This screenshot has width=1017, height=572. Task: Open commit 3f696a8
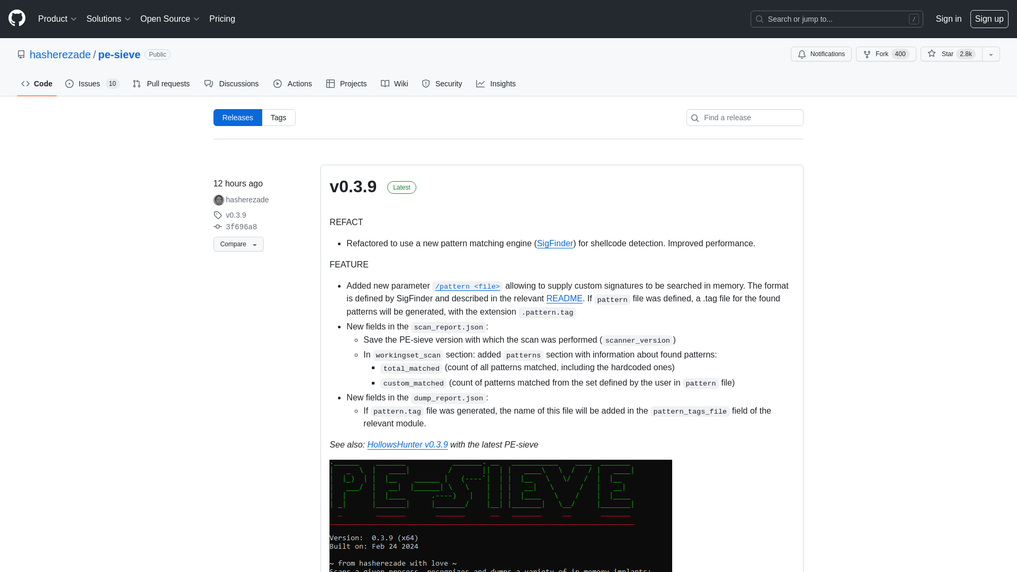242,227
